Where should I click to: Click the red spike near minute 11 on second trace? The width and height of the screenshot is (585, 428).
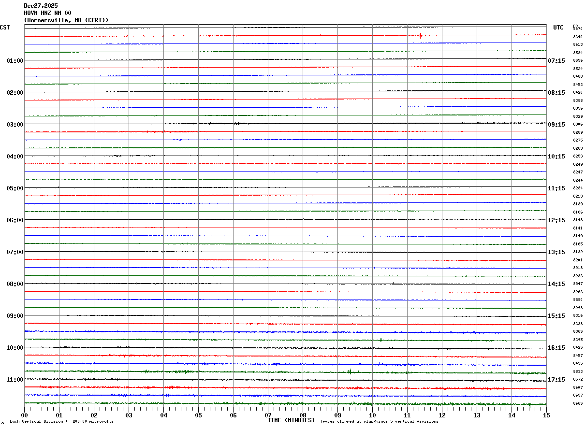point(421,35)
